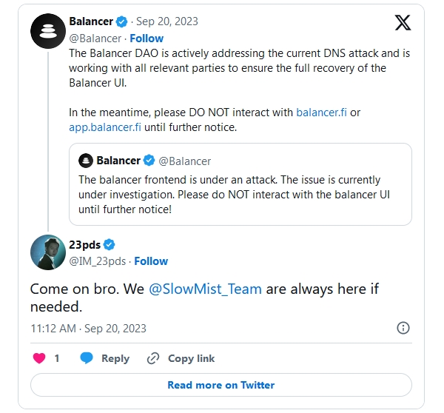Open the Sep 20, 2023 date beside Balancer
The width and height of the screenshot is (444, 413).
167,21
